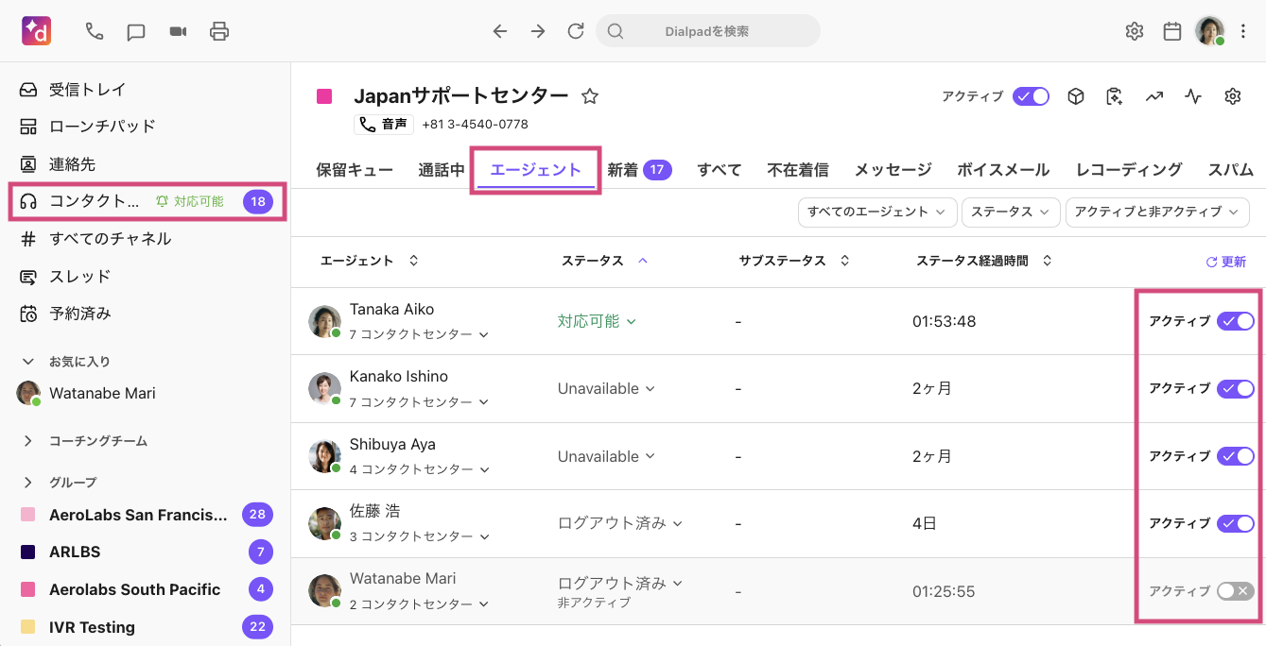Open the activity pulse icon
This screenshot has height=646, width=1266.
point(1192,95)
